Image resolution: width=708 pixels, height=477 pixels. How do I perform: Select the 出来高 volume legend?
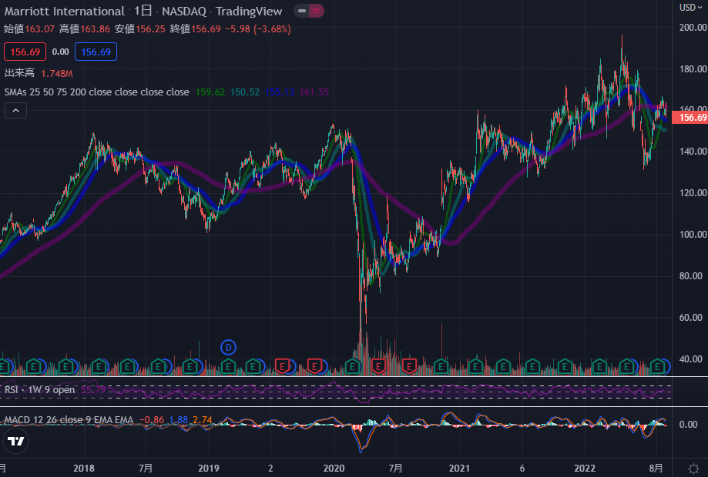tap(19, 73)
